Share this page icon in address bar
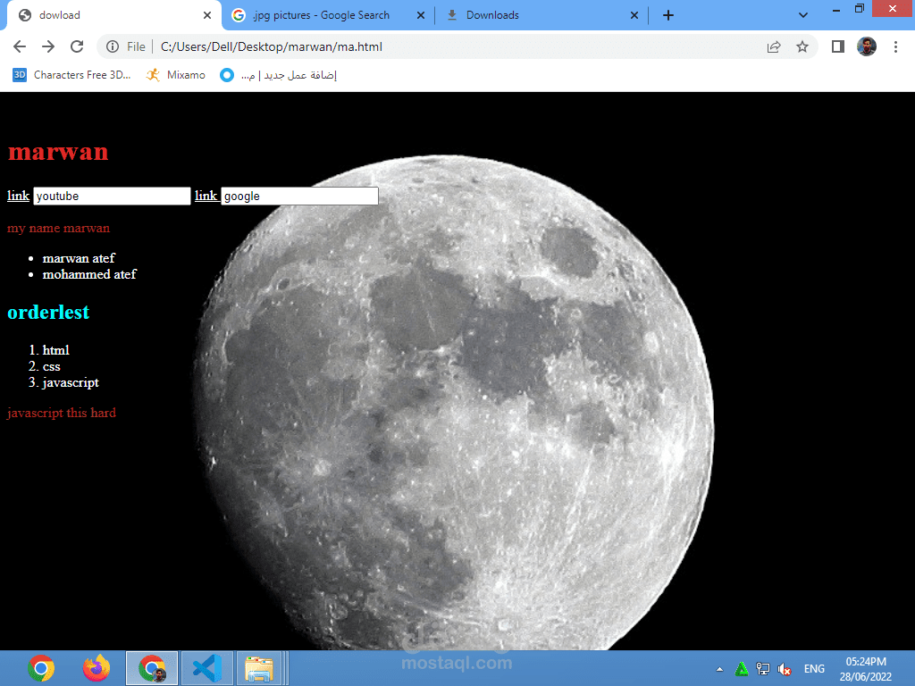The image size is (915, 686). pyautogui.click(x=774, y=46)
